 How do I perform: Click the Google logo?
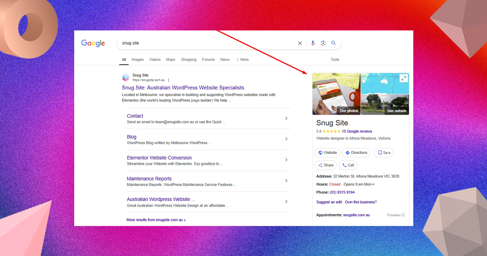(93, 43)
